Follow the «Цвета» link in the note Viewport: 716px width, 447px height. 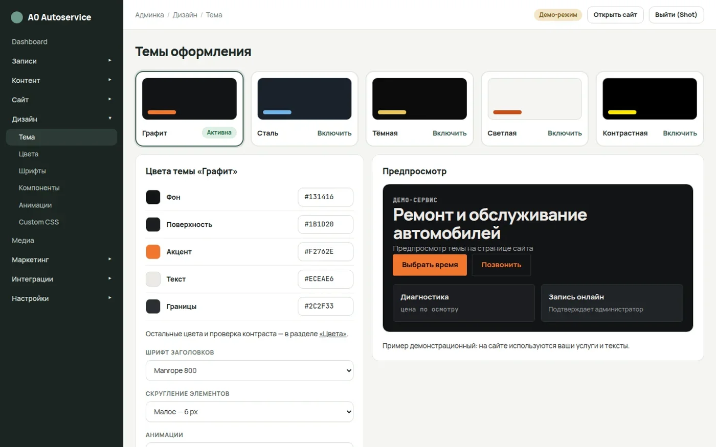pyautogui.click(x=333, y=334)
